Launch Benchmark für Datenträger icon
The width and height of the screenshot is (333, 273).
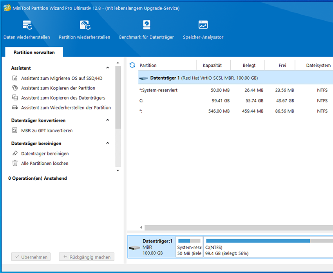[146, 25]
